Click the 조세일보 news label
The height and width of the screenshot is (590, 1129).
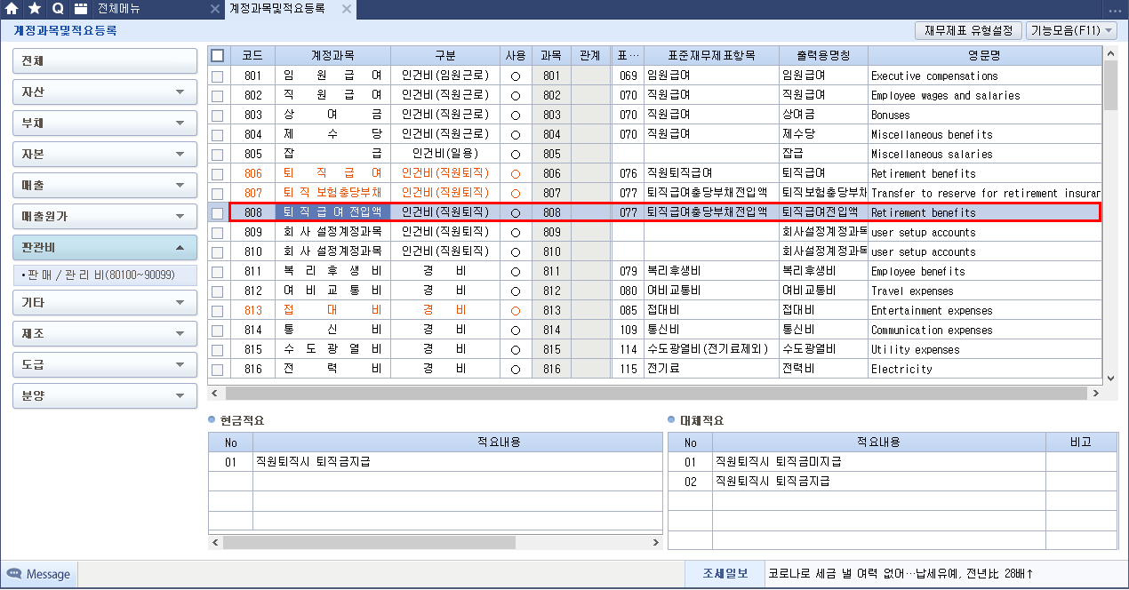725,574
